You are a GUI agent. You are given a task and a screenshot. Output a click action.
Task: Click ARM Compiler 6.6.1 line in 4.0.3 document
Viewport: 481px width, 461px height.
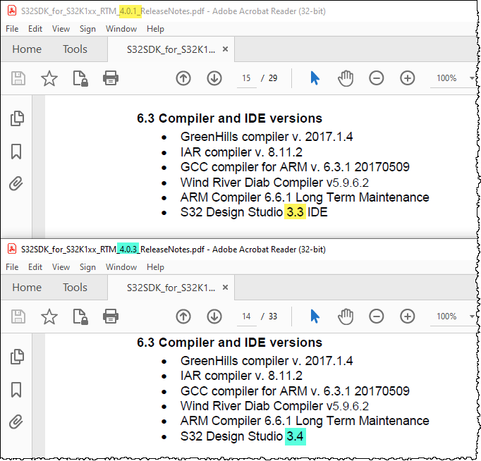pos(305,421)
